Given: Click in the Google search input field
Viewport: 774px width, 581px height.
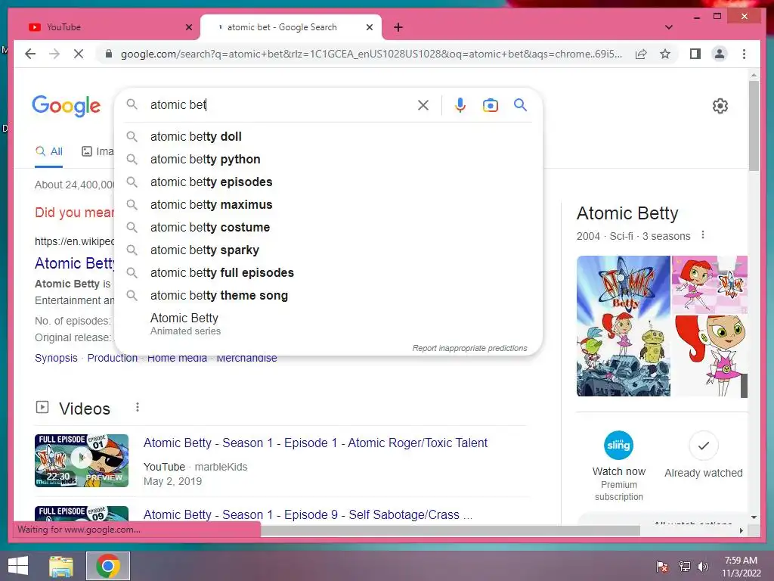Looking at the screenshot, I should [x=279, y=104].
